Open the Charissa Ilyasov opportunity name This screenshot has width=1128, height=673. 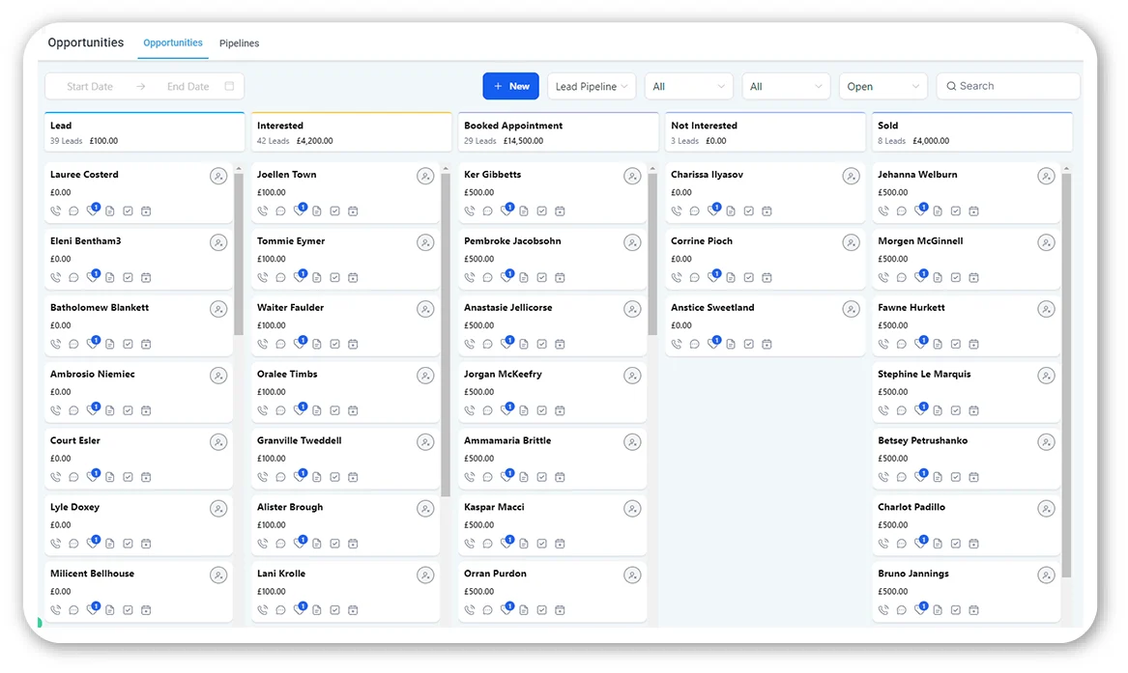[x=708, y=175]
